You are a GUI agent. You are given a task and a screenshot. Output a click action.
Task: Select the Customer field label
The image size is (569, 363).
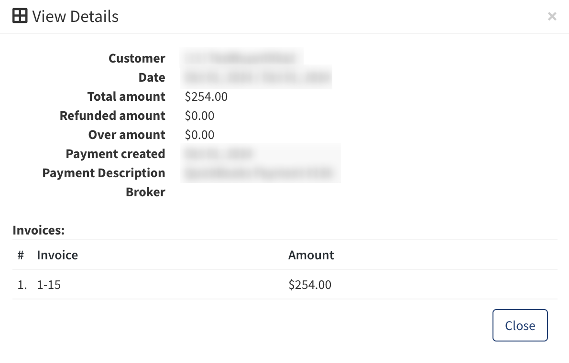coord(137,58)
